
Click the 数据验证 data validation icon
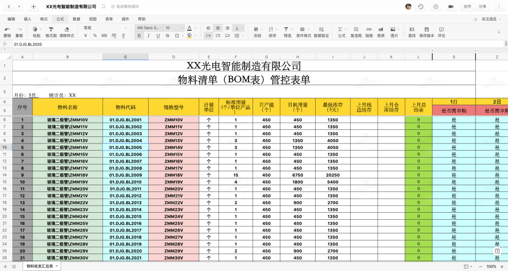tap(321, 32)
